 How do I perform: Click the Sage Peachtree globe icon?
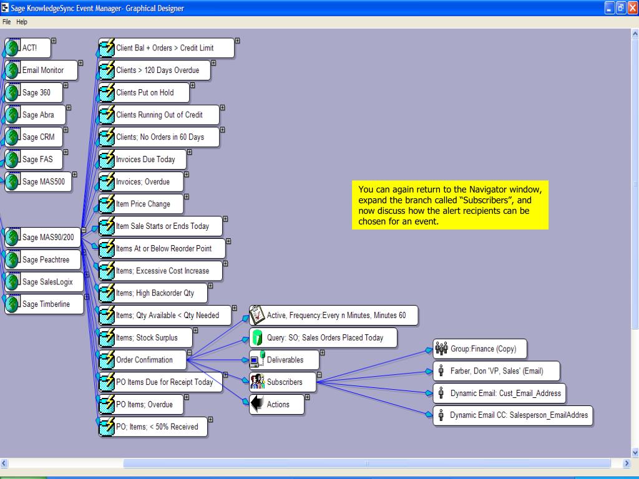click(x=12, y=259)
